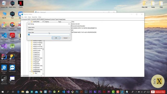This screenshot has height=94, width=167.
Task: Click the PicturesContentHandler data value
Action: click(78, 26)
